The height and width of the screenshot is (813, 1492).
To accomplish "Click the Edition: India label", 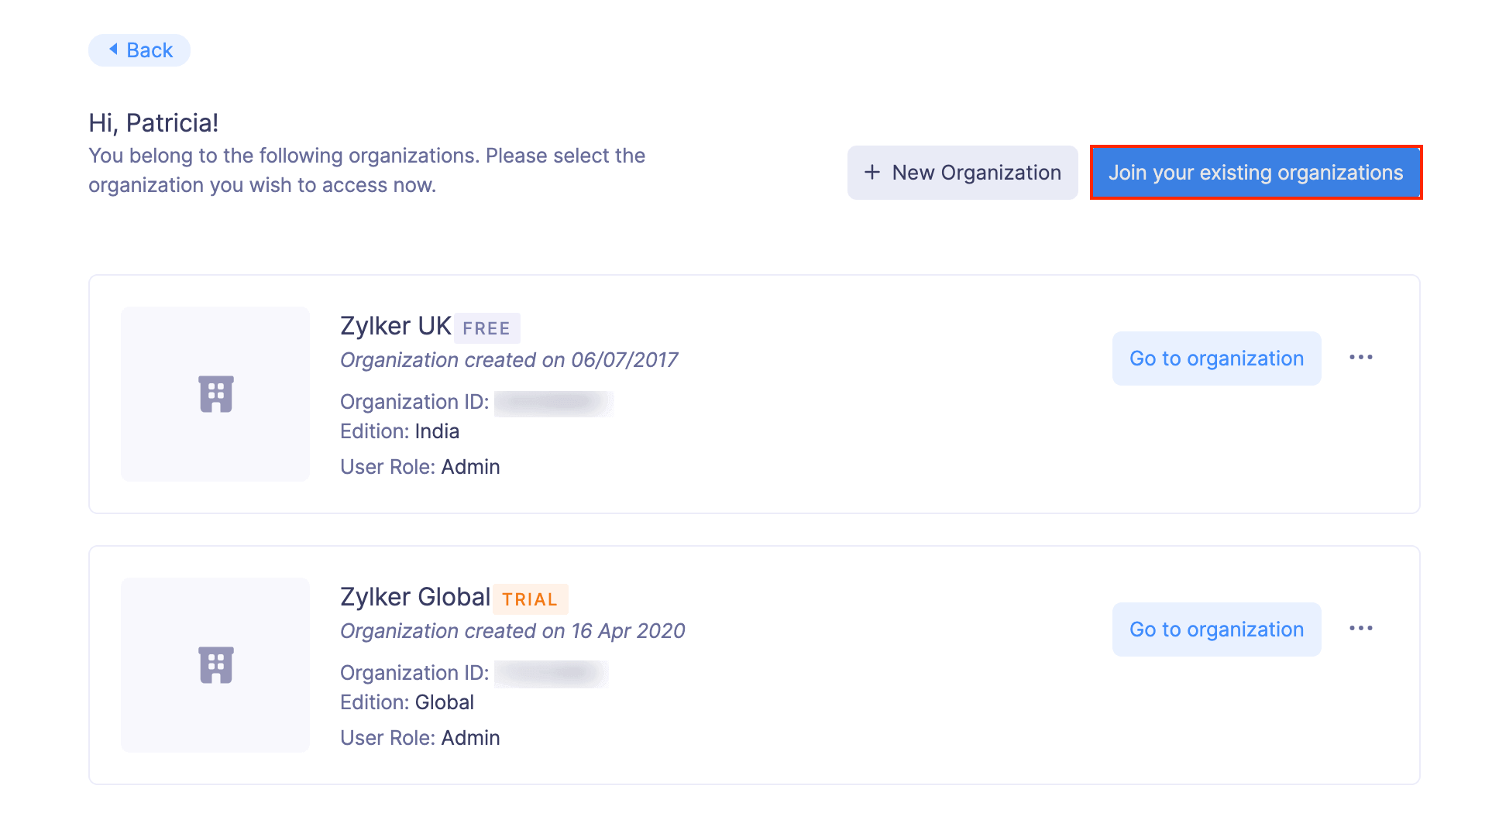I will point(400,431).
